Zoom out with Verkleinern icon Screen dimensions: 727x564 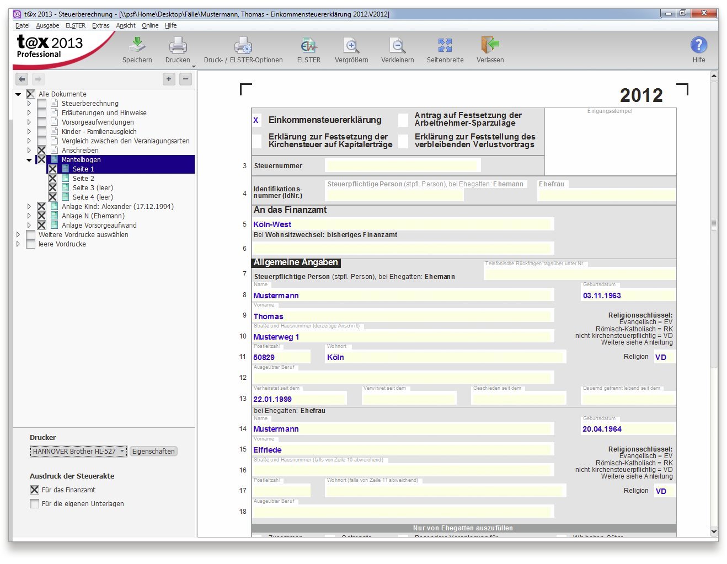[397, 45]
